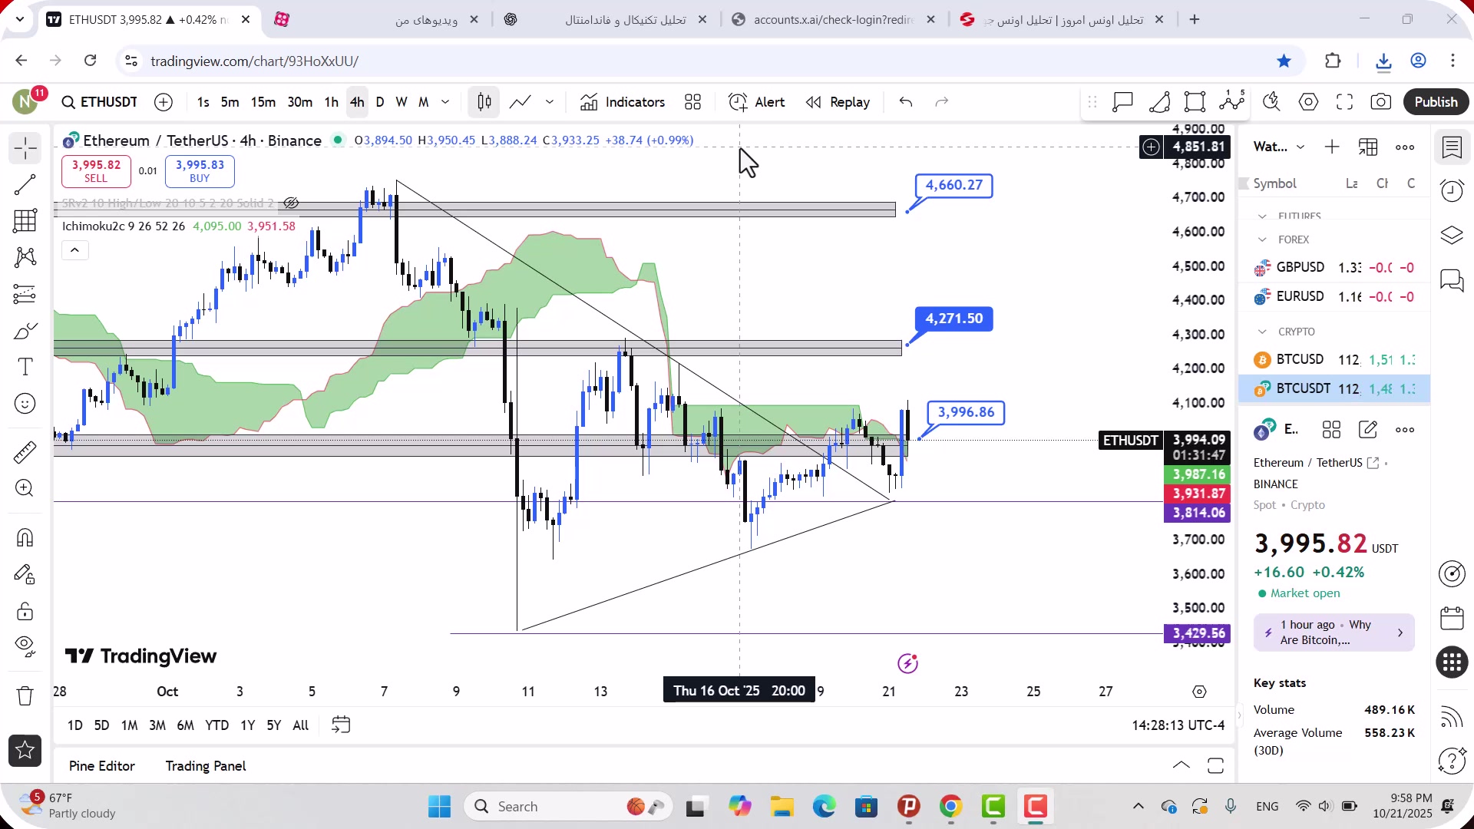The height and width of the screenshot is (829, 1474).
Task: Open the candlestick chart style selector
Action: [484, 102]
